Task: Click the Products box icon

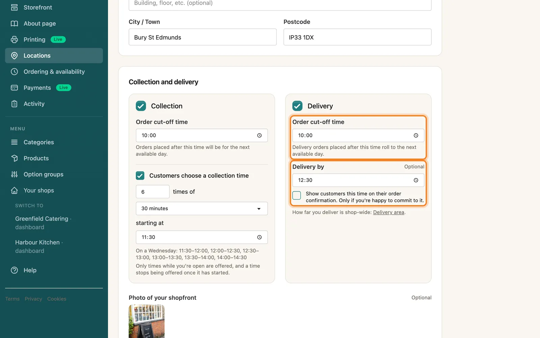Action: click(x=14, y=158)
